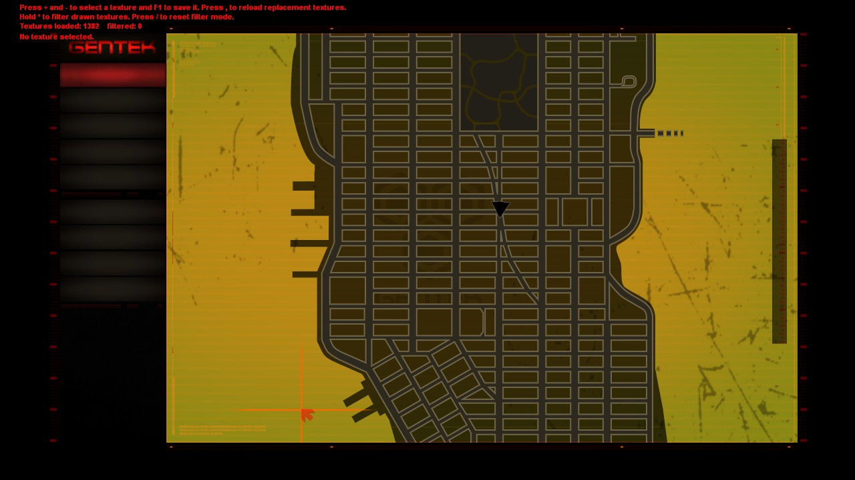Click the dashed bridge extending east off the island

pyautogui.click(x=669, y=133)
